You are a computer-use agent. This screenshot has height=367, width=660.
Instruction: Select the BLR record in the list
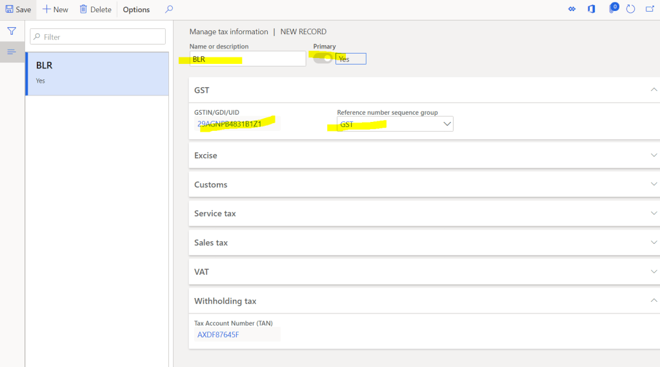pyautogui.click(x=97, y=73)
